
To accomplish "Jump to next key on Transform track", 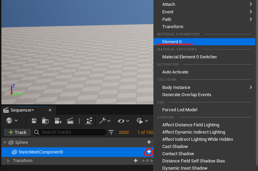I will pos(151,161).
